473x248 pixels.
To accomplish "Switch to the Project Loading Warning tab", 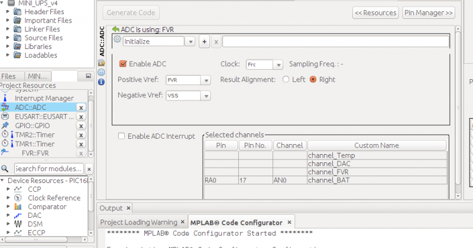I will tap(138, 222).
